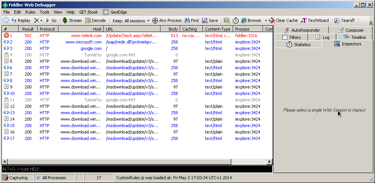Click the Any Process target picker
Viewport: 375px width, 183px height.
(167, 20)
